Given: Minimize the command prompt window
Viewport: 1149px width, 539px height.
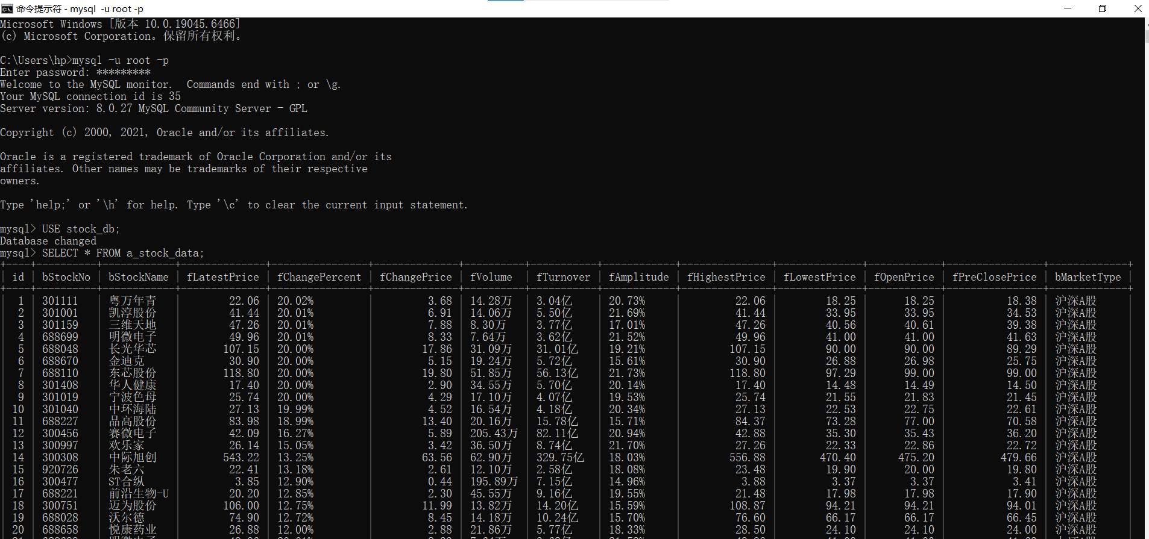Looking at the screenshot, I should pos(1068,8).
